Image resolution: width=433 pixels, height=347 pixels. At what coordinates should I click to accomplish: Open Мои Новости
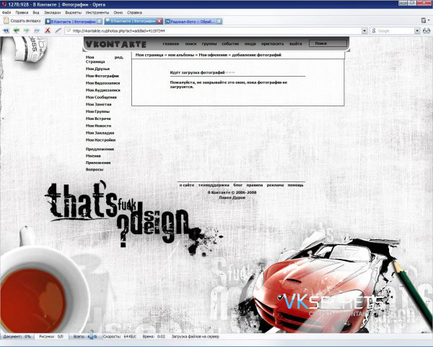98,126
